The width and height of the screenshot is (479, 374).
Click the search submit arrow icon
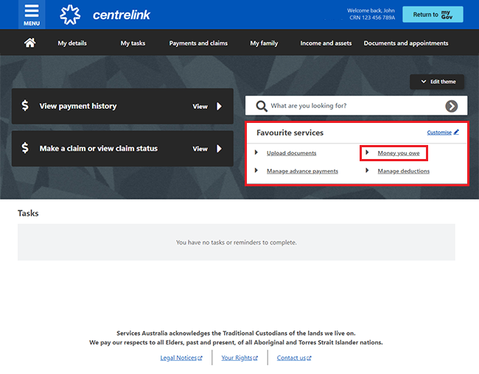coord(451,106)
